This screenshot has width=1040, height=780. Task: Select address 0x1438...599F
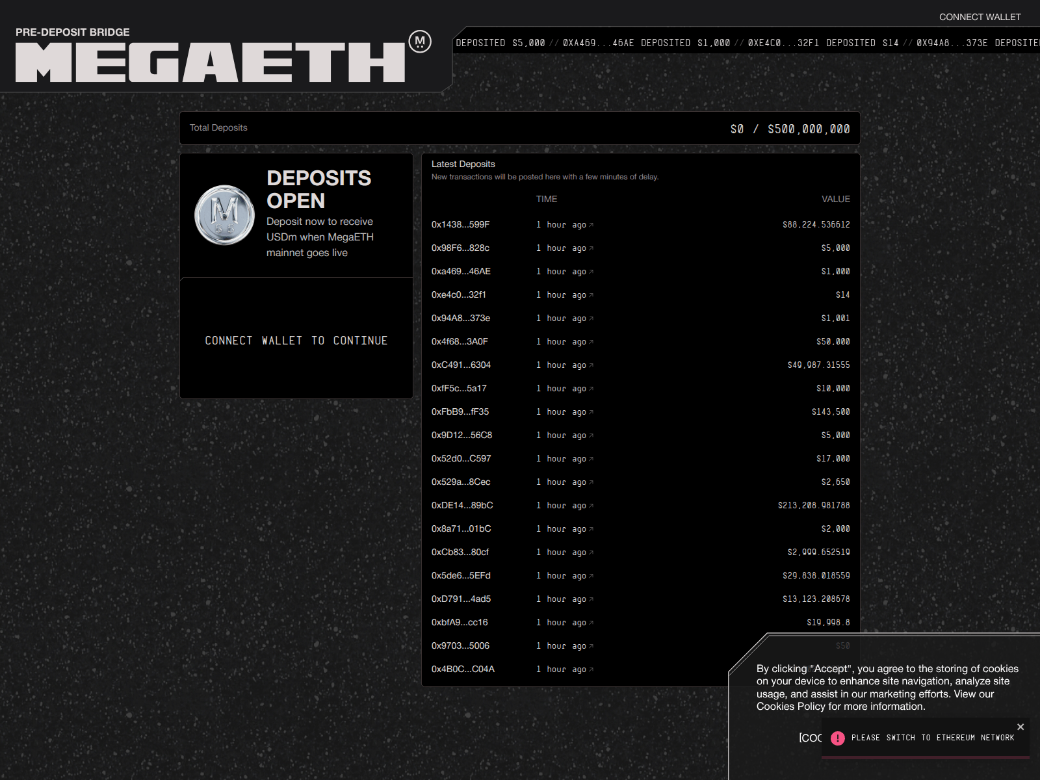461,224
